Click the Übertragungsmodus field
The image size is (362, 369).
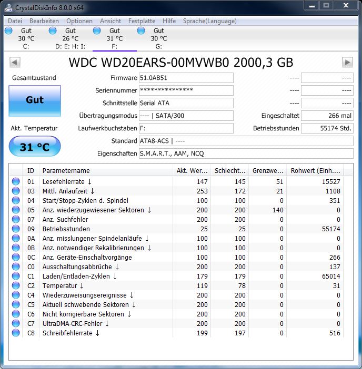coord(186,116)
